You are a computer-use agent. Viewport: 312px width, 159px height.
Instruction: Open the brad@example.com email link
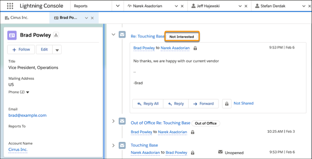27,115
